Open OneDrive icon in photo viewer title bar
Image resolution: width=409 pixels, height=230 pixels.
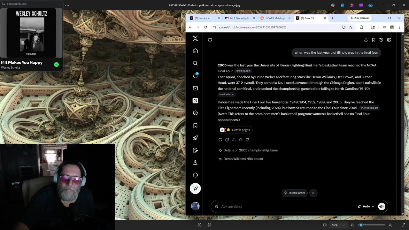pyautogui.click(x=371, y=5)
